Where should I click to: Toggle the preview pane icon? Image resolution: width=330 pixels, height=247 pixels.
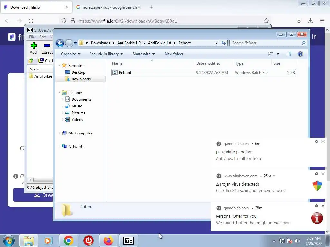pos(289,54)
